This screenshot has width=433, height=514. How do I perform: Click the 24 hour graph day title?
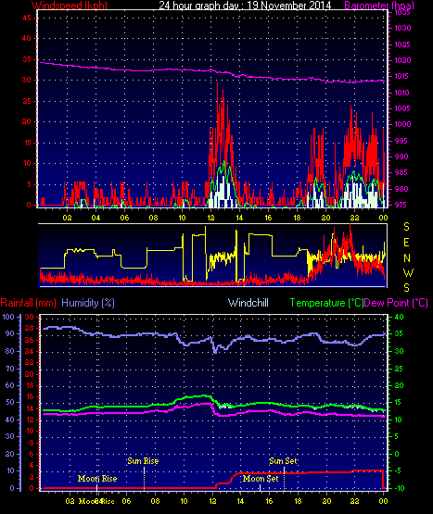click(x=245, y=5)
